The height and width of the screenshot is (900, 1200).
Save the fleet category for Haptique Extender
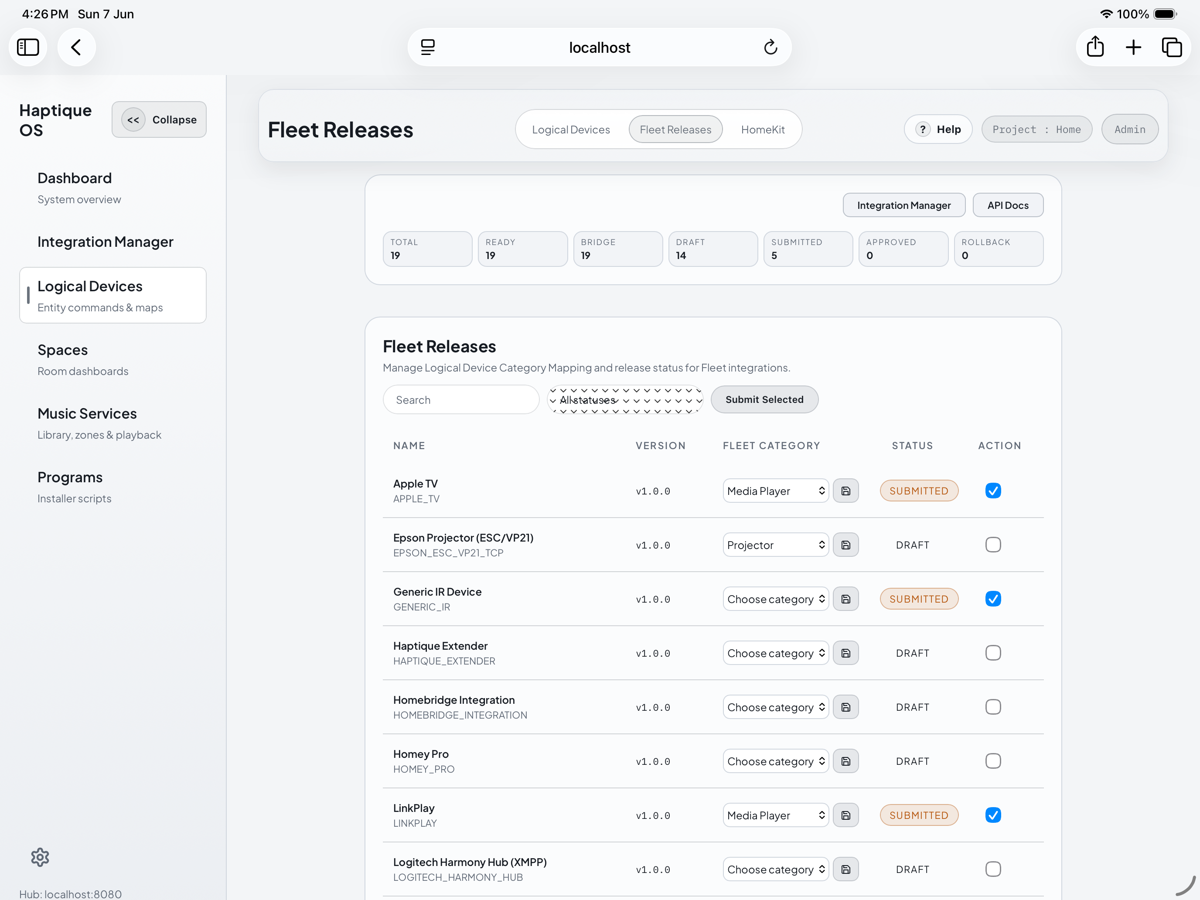click(x=846, y=653)
